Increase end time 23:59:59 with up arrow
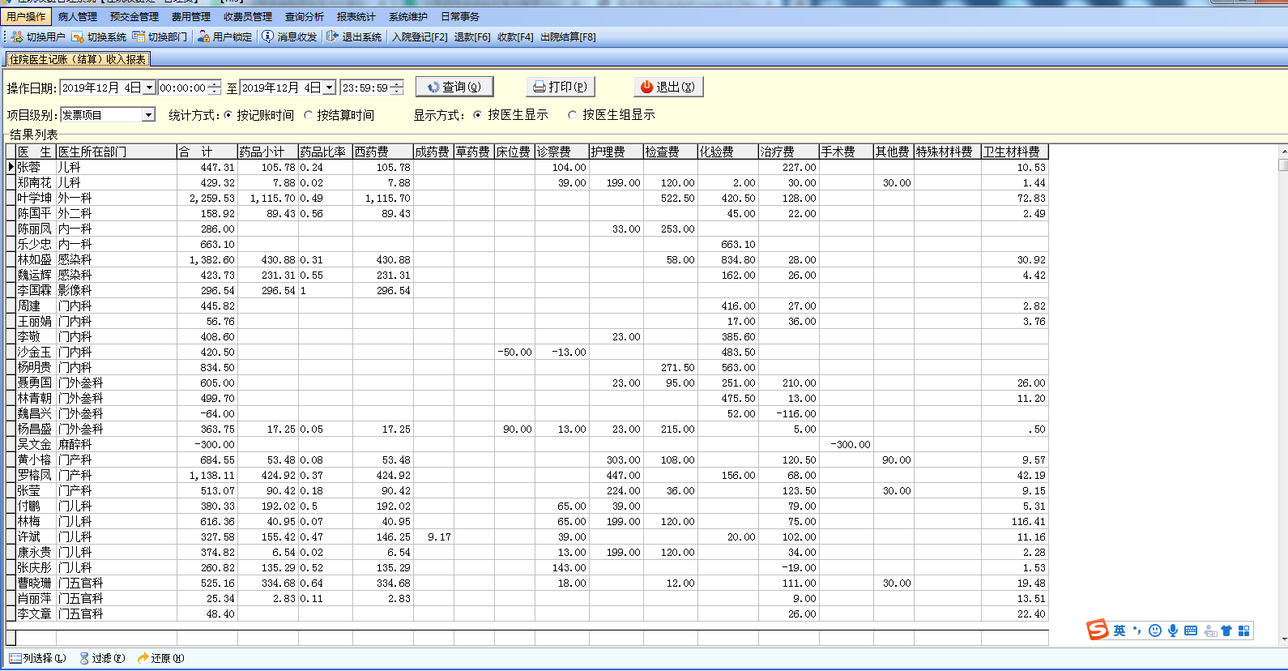Viewport: 1288px width, 671px height. [396, 84]
